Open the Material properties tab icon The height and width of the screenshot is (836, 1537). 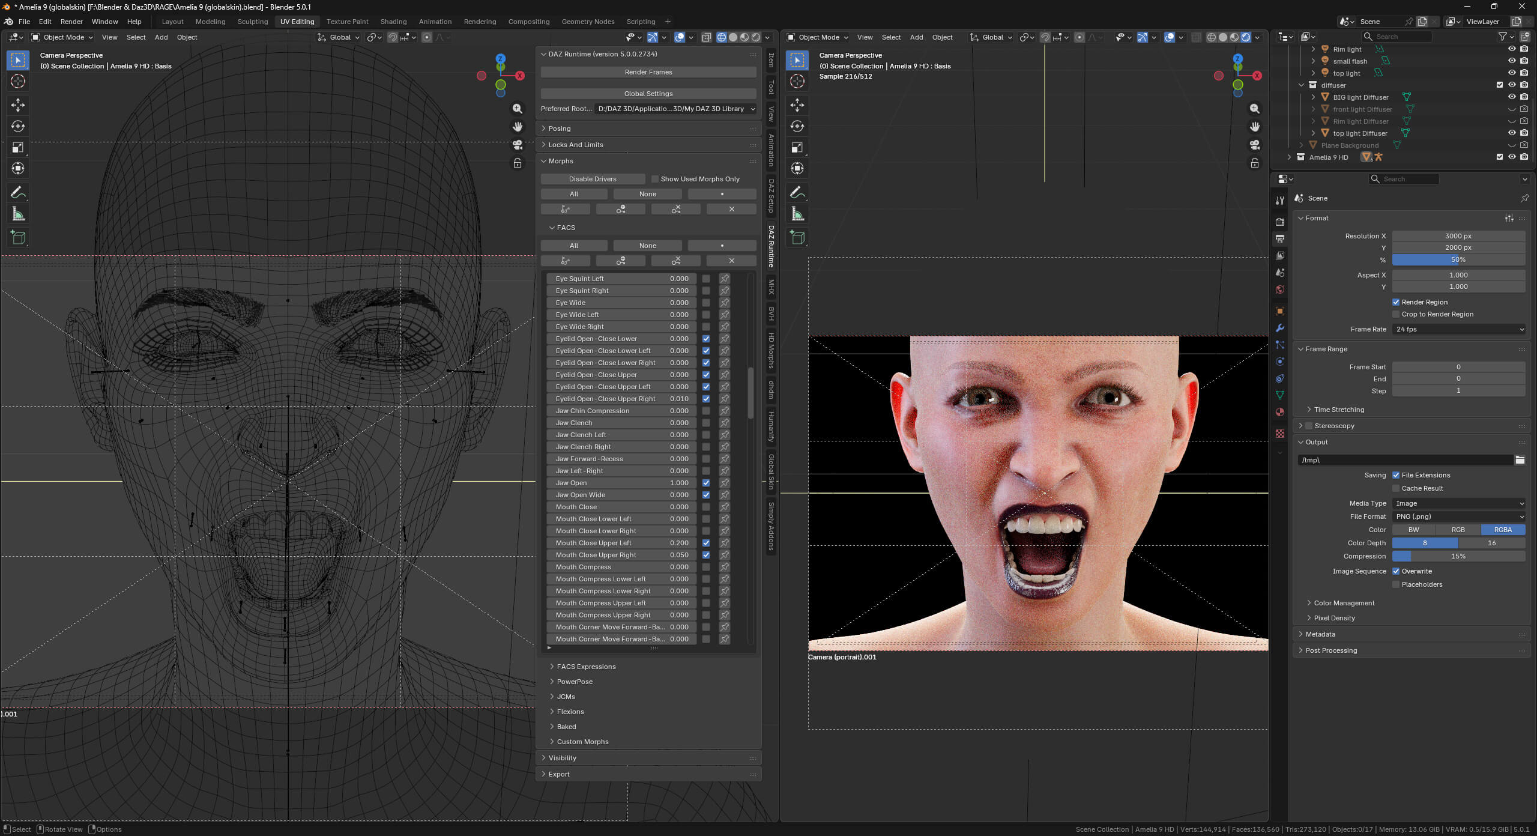(x=1280, y=412)
